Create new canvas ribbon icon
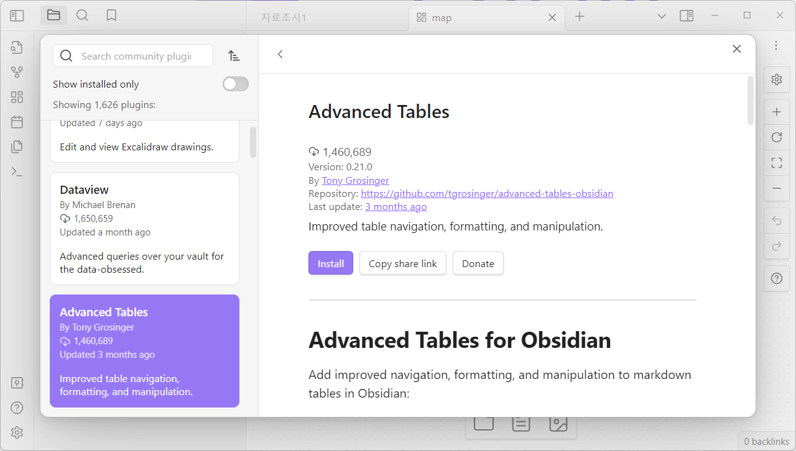Screen dimensions: 796x451 pos(17,97)
